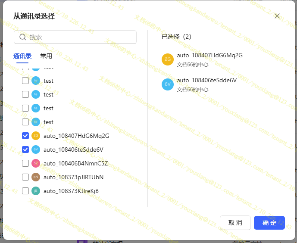
Task: Switch to the 常用 tab
Action: point(46,56)
